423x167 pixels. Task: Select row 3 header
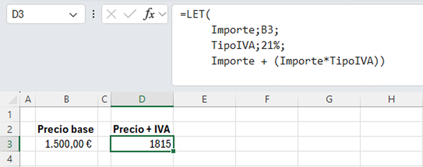tap(10, 144)
